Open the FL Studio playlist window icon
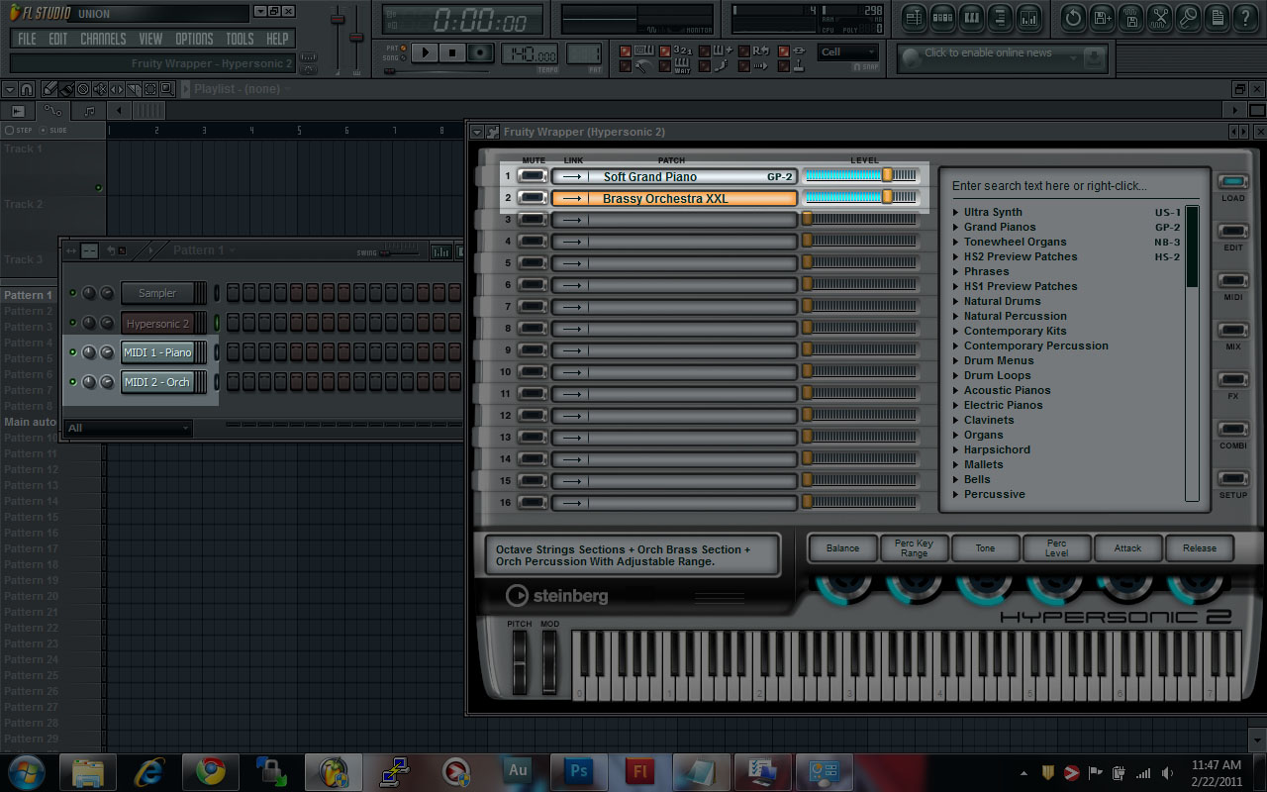1267x792 pixels. pos(914,17)
